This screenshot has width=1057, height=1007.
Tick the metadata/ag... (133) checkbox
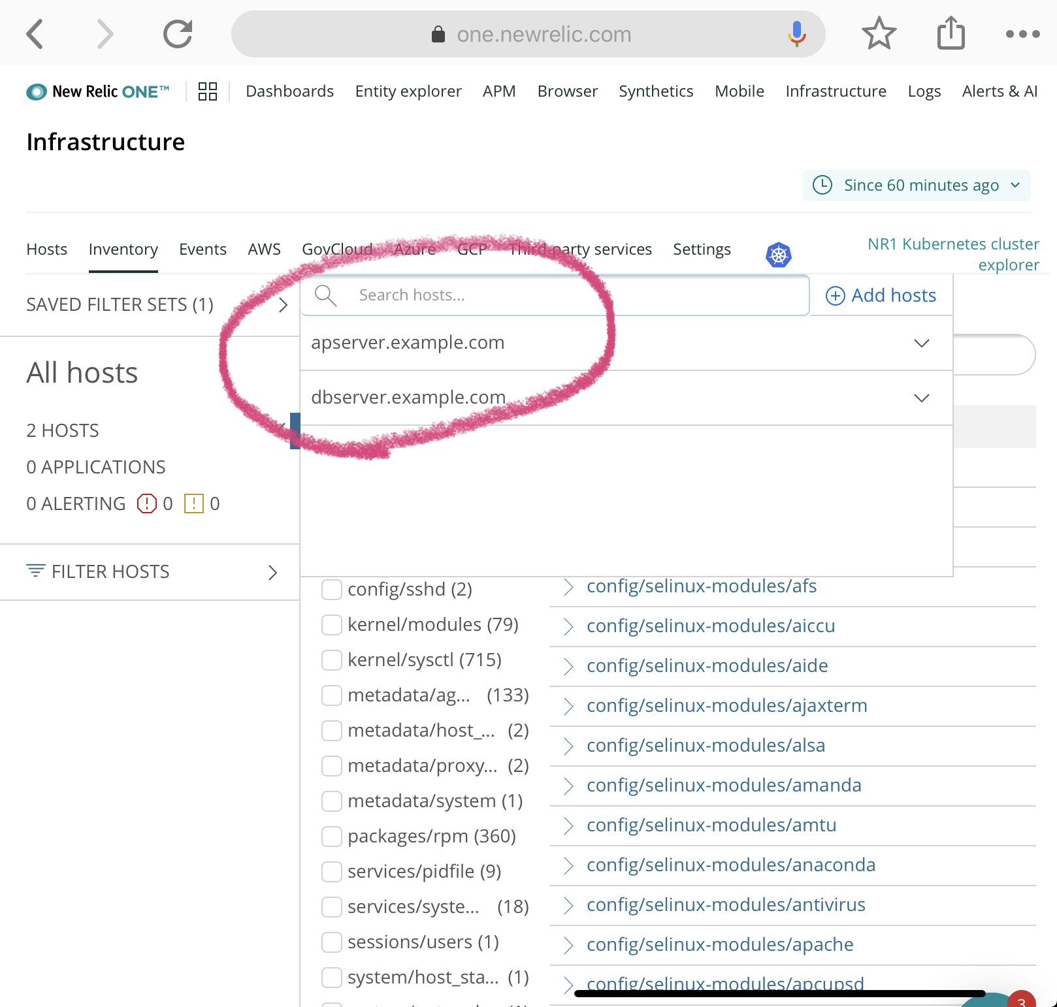[x=332, y=695]
